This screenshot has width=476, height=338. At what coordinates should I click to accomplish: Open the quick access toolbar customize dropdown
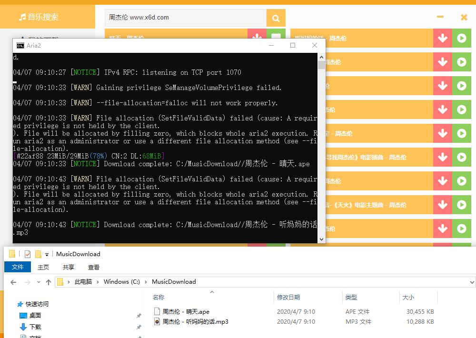(47, 254)
